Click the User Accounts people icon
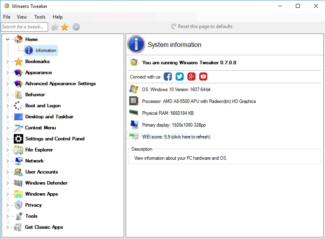Screen dimensions: 325x239 (19, 172)
